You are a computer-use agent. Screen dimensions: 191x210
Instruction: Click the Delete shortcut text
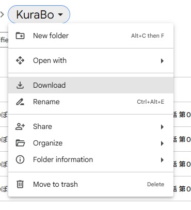(x=155, y=184)
